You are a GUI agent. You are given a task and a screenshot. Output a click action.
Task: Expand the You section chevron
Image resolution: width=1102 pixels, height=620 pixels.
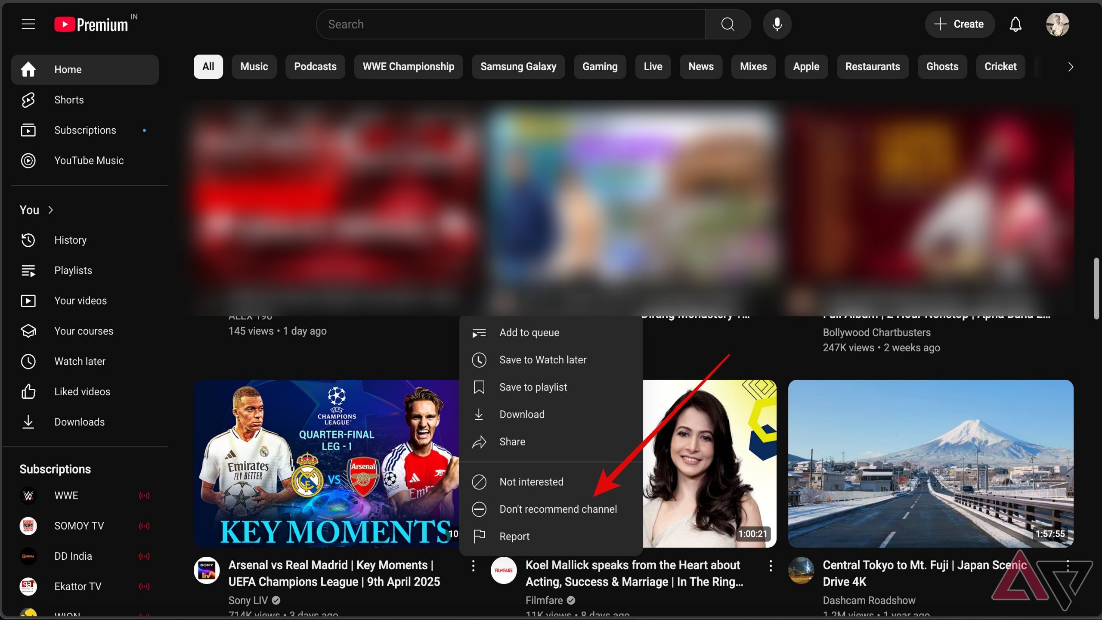pyautogui.click(x=51, y=210)
